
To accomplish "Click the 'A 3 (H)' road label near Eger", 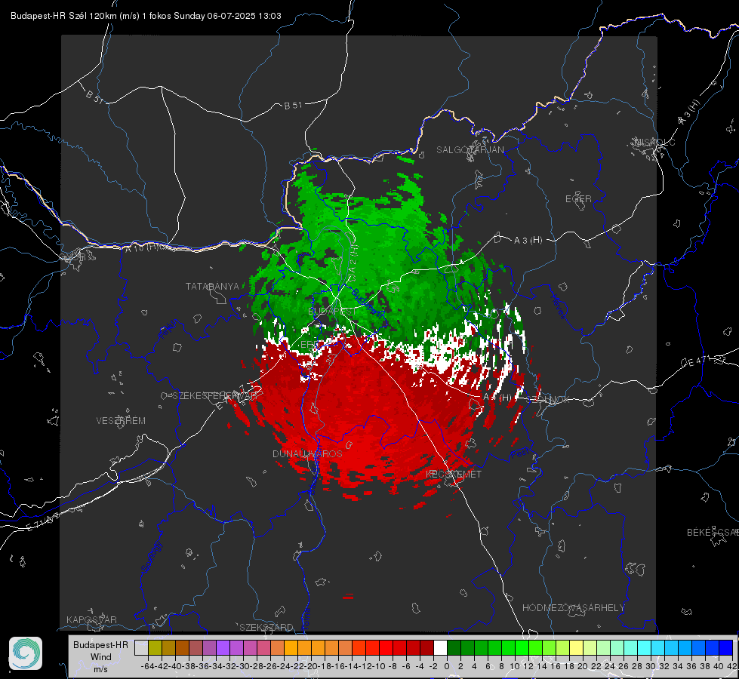I will point(528,241).
